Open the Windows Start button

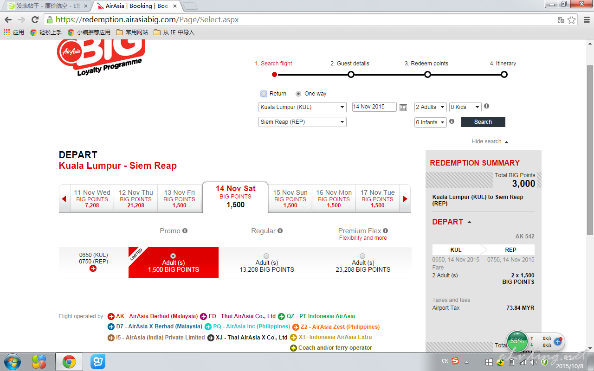click(x=12, y=362)
